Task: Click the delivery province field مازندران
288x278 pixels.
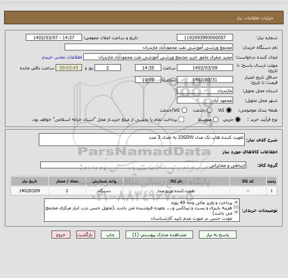Action: tap(205, 91)
